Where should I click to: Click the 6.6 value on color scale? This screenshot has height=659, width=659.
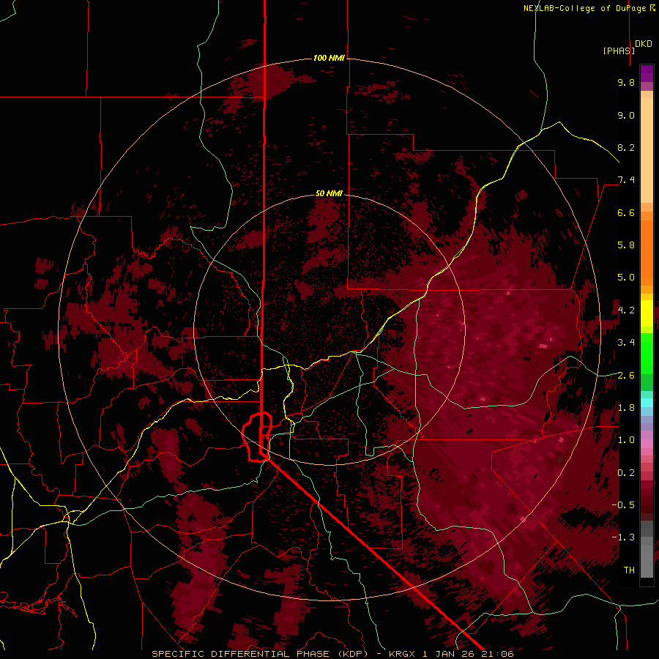[x=626, y=212]
